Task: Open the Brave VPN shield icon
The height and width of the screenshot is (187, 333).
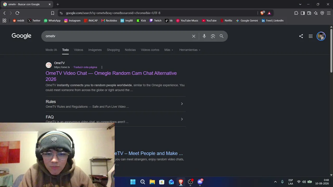Action: pos(322,13)
